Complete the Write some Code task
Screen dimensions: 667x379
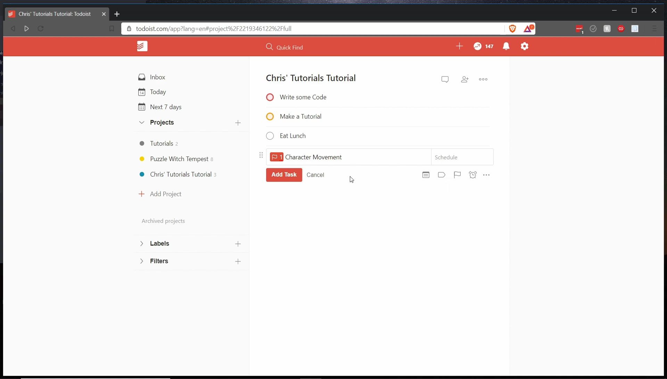point(270,97)
